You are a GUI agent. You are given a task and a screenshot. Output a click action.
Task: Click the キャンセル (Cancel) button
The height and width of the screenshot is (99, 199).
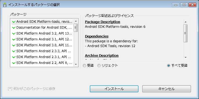(166, 89)
